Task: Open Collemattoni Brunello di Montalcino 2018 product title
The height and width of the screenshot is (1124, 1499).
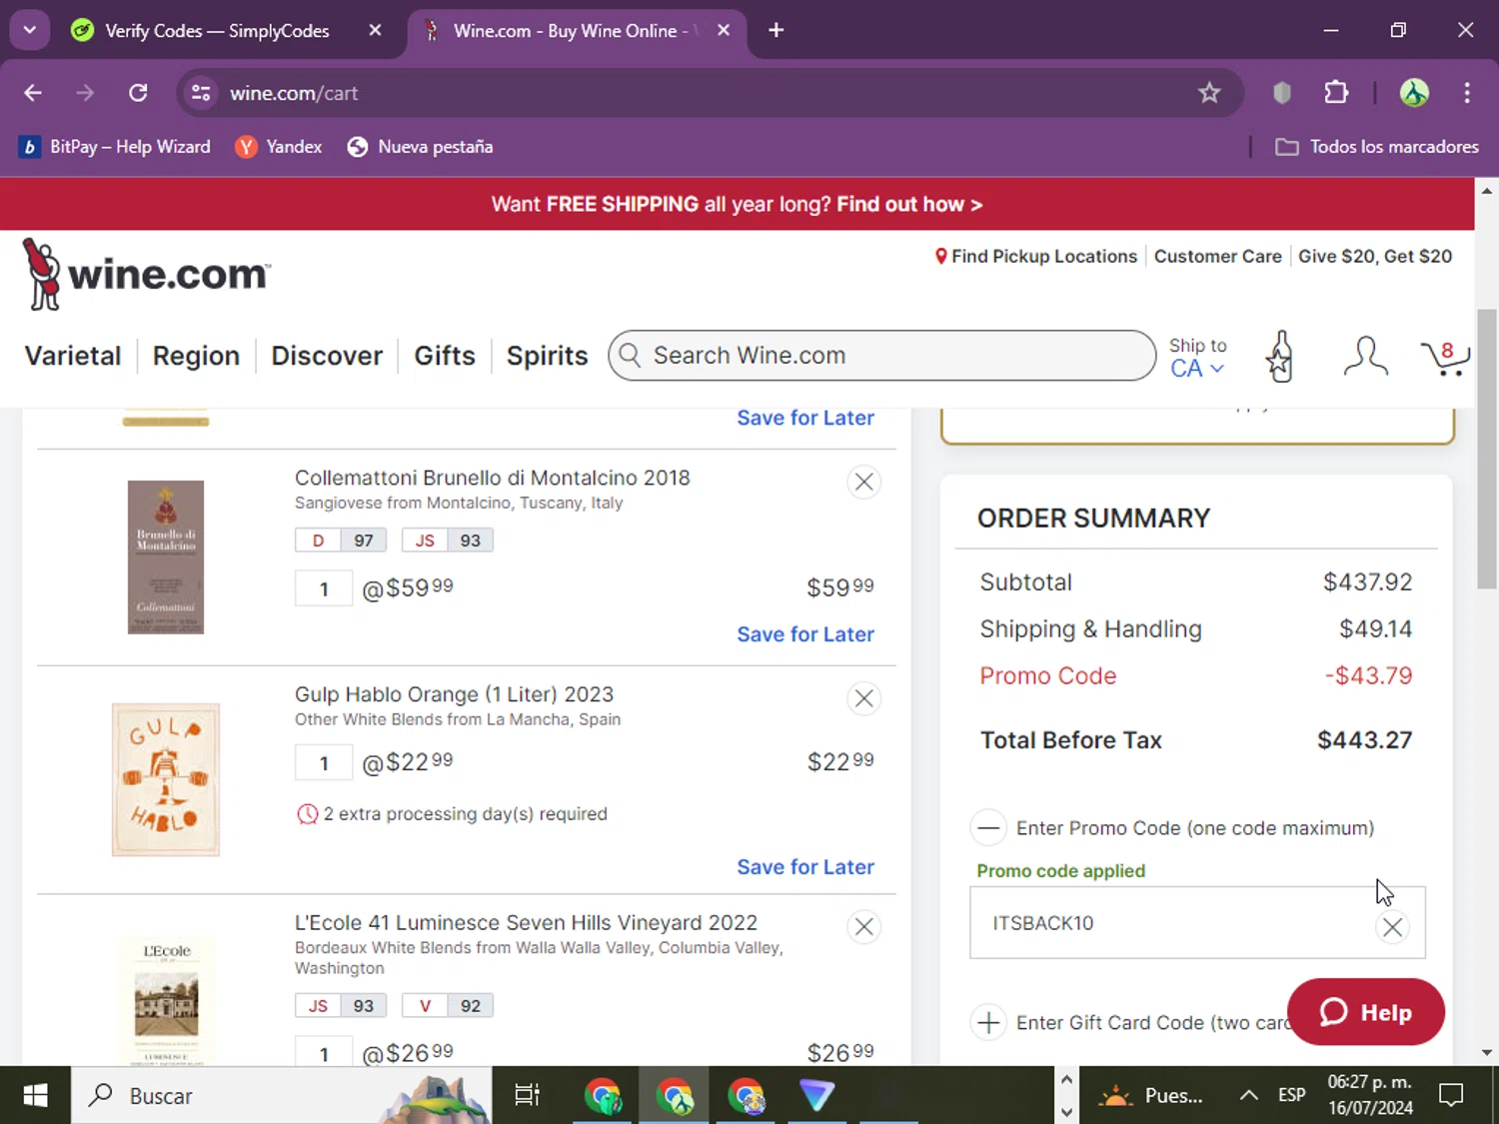Action: 493,478
